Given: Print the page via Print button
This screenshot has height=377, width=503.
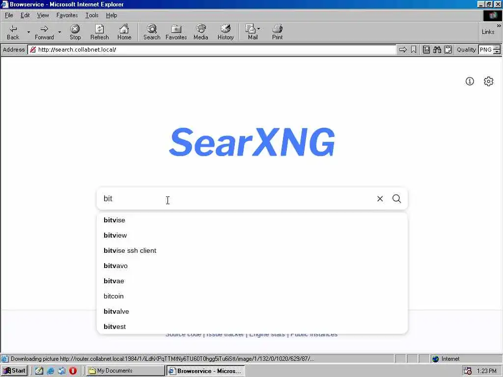Looking at the screenshot, I should (277, 32).
